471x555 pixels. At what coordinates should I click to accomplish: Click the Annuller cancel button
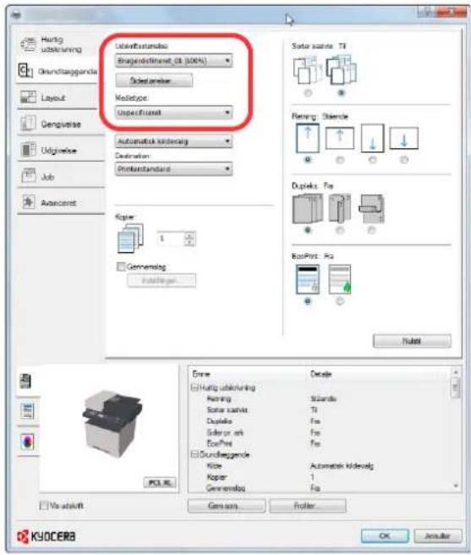coord(438,536)
